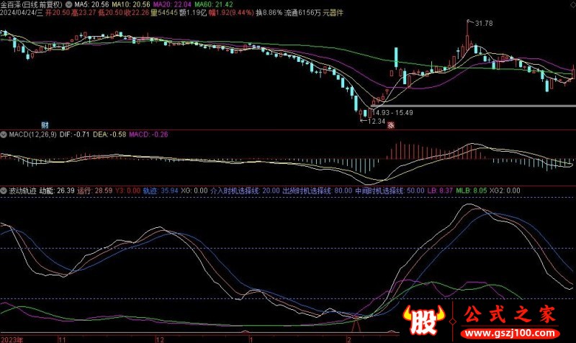Click the purple MACD: -0.26 value
The height and width of the screenshot is (343, 576).
(148, 134)
